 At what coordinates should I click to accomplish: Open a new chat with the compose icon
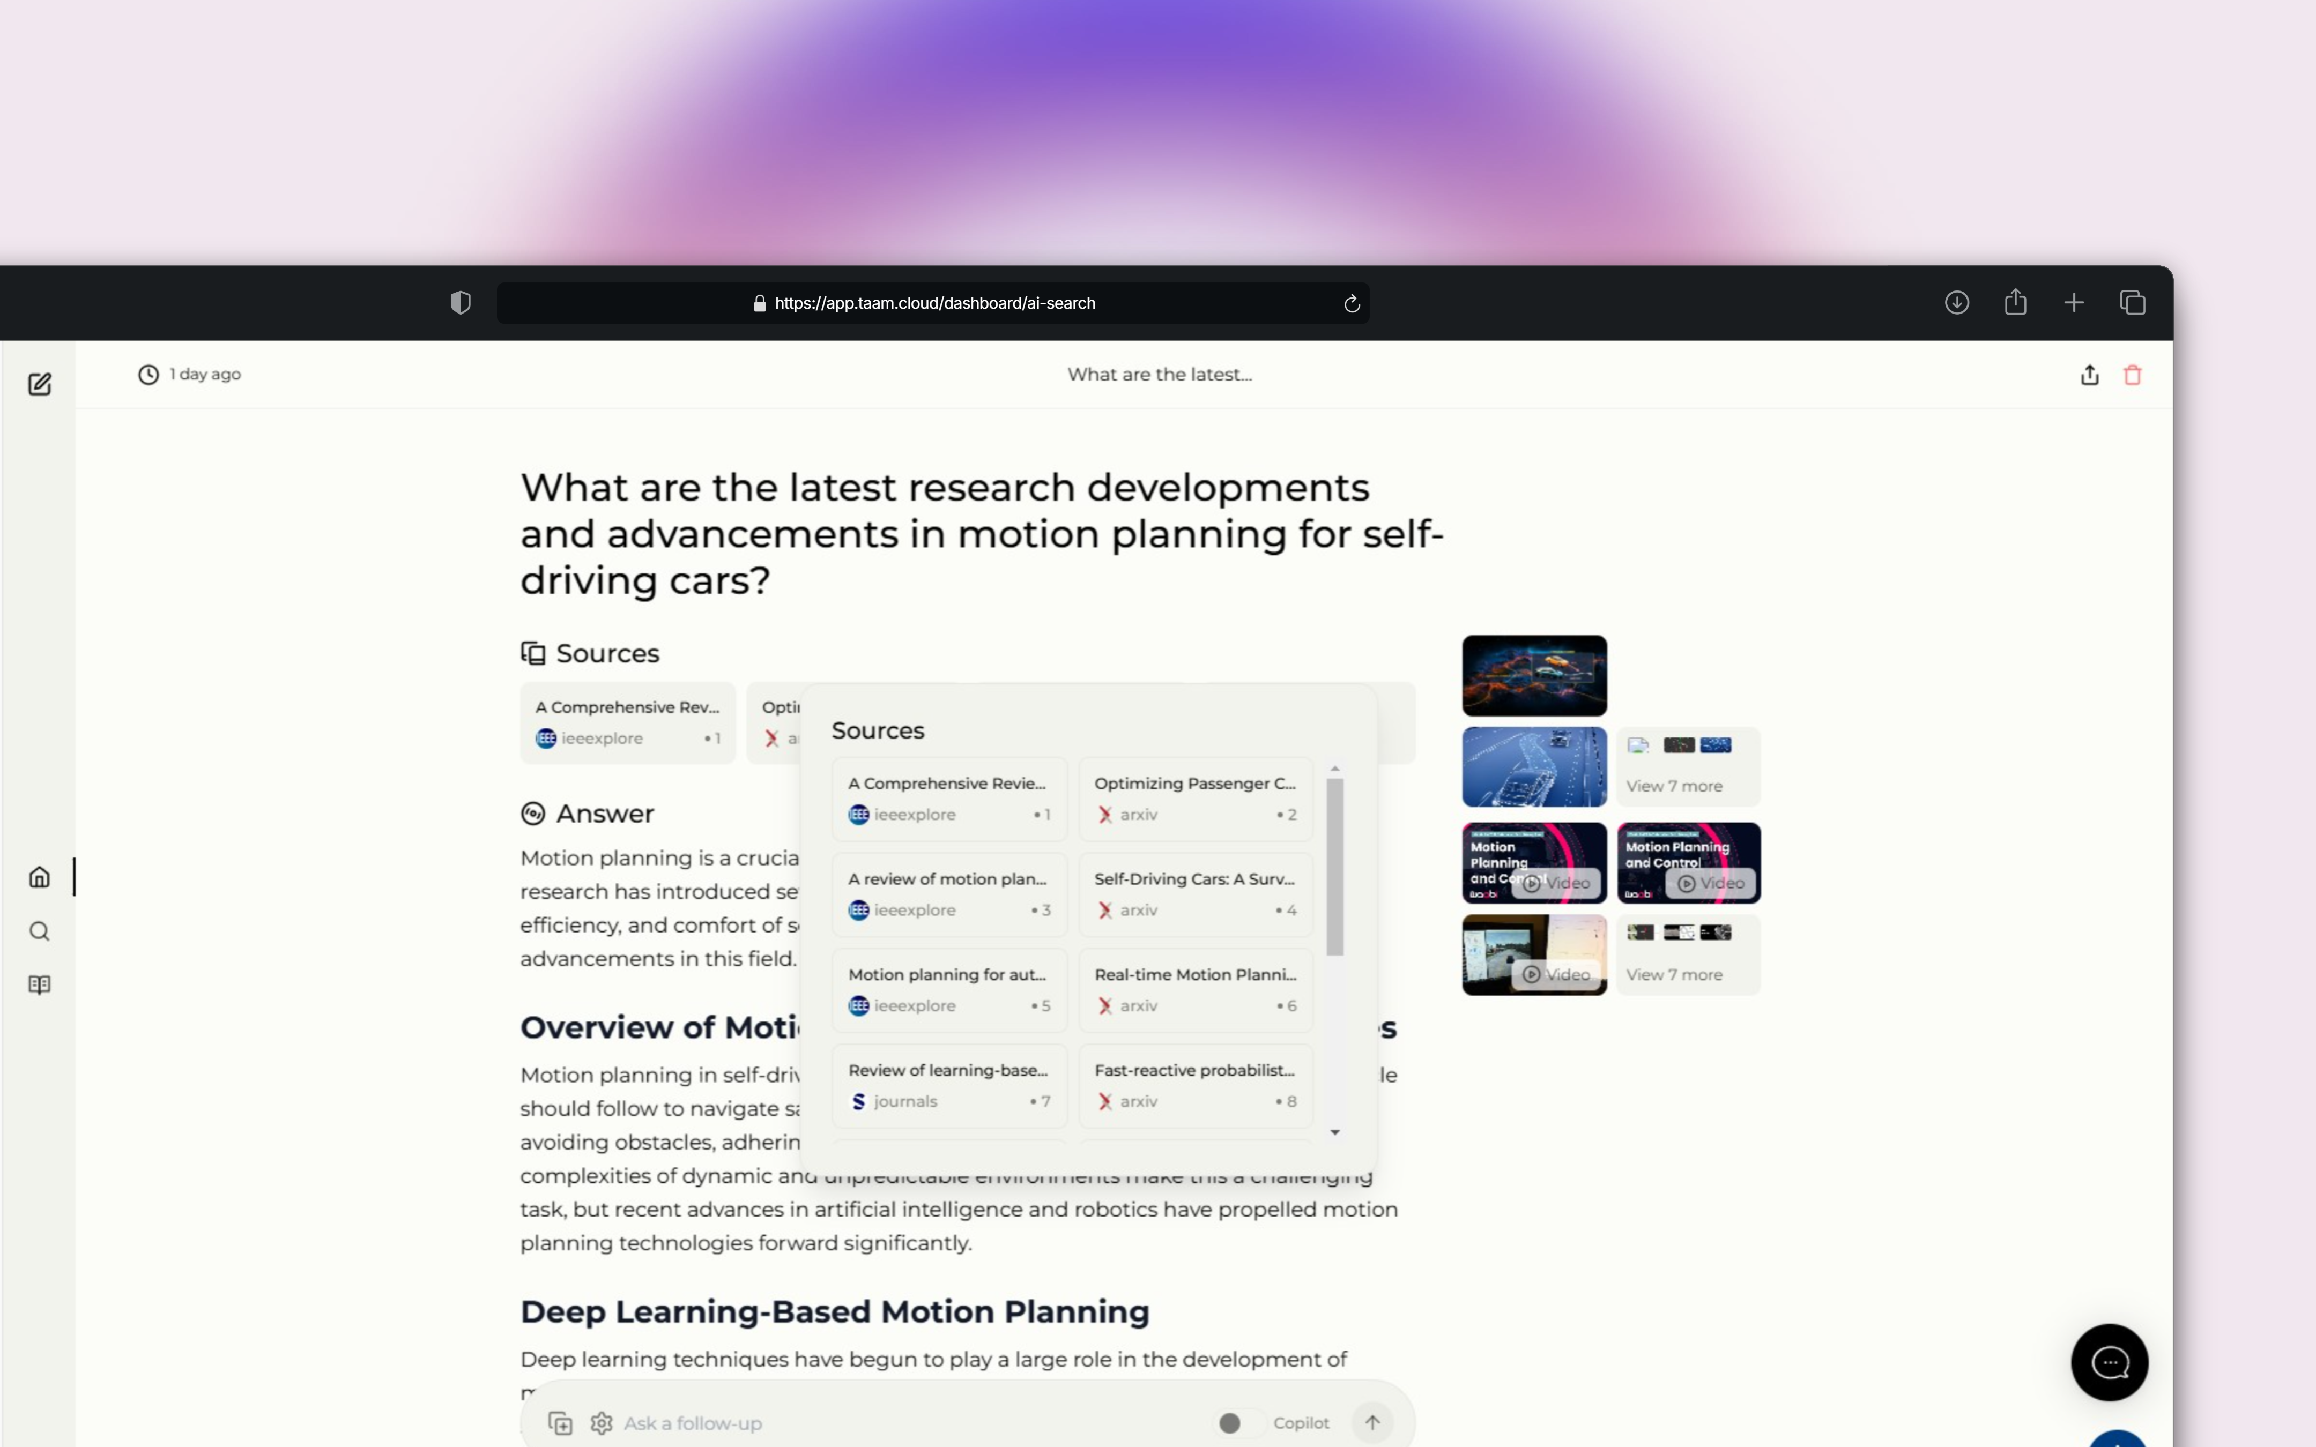click(40, 383)
